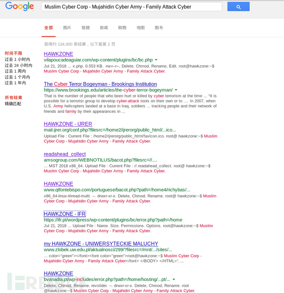Click the https://ifr.pt/wordpress URL text
The height and width of the screenshot is (293, 284).
[113, 220]
